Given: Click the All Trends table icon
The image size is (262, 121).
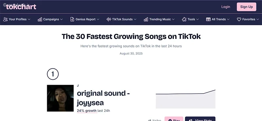Looking at the screenshot, I should coord(208,19).
